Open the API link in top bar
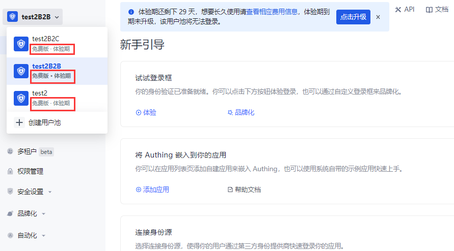The width and height of the screenshot is (454, 251). coord(405,9)
